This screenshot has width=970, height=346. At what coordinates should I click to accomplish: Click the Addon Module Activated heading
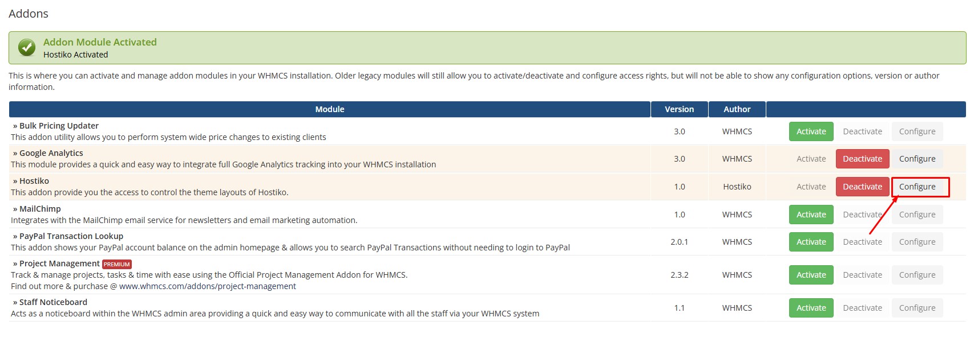100,42
